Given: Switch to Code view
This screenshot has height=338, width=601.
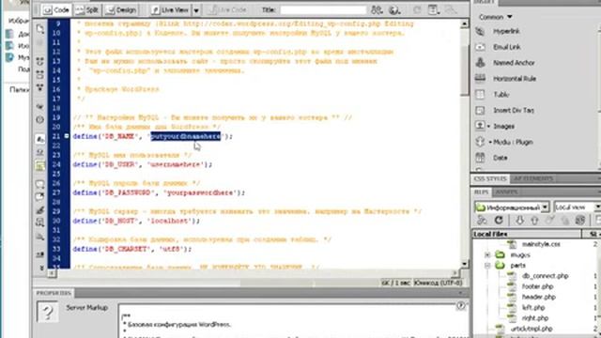Looking at the screenshot, I should point(56,10).
